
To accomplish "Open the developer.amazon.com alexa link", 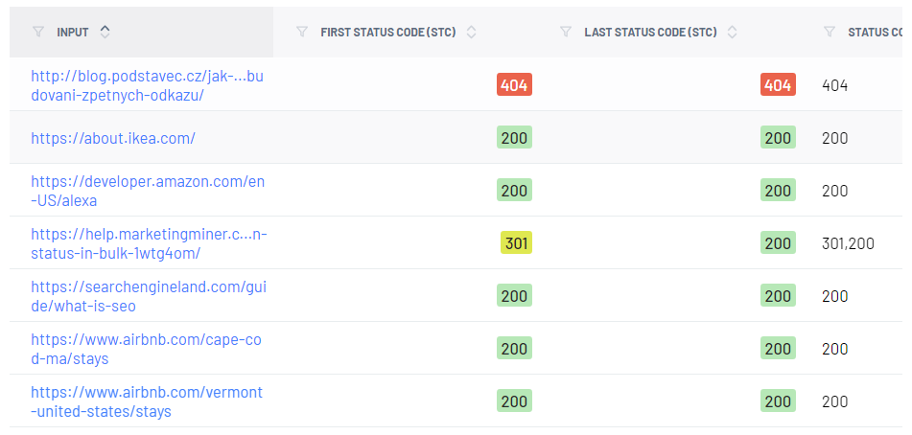I will pos(148,191).
